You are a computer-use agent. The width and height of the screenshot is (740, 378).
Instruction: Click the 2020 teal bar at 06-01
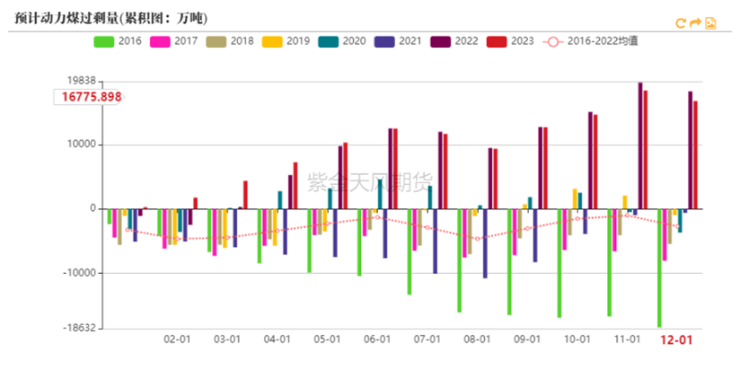(x=380, y=194)
